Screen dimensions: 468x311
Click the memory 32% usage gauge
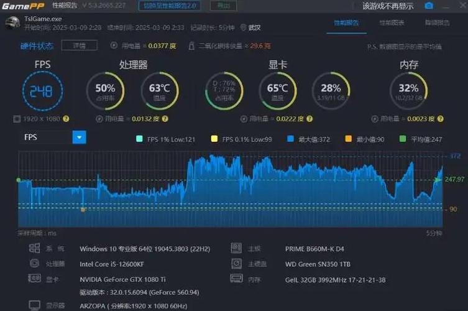pos(408,91)
